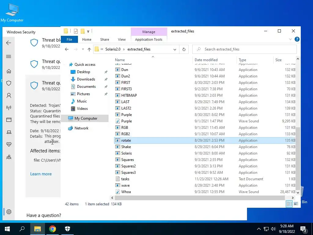This screenshot has width=313, height=235.
Task: Open Virus & threat protection shield icon
Action: 9,83
